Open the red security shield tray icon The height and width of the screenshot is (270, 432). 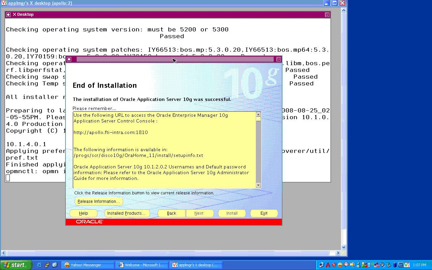[334, 265]
